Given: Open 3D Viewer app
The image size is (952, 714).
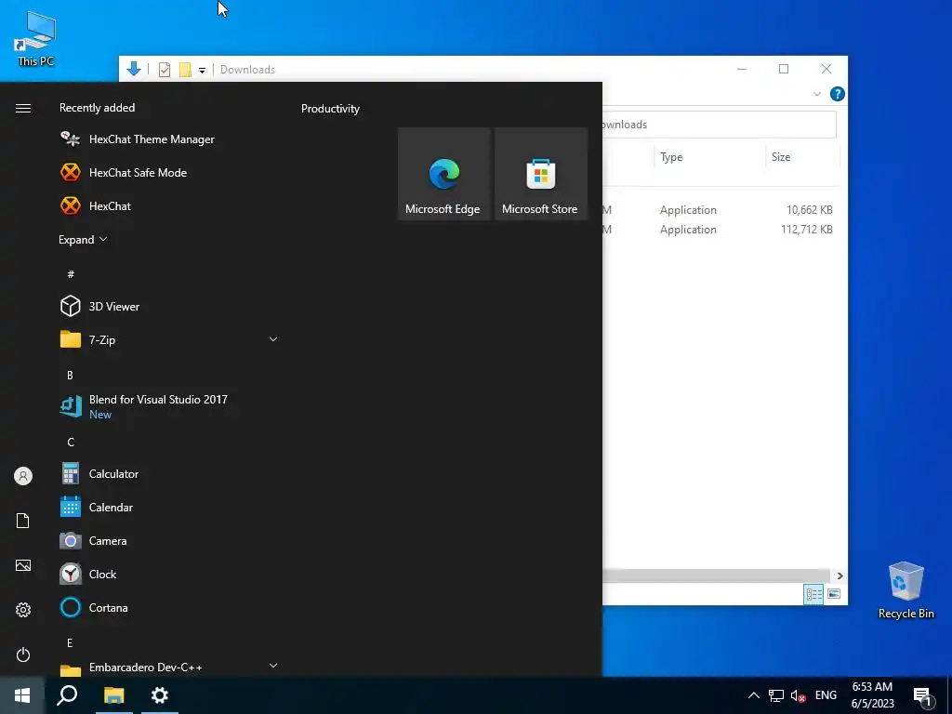Looking at the screenshot, I should point(170,307).
